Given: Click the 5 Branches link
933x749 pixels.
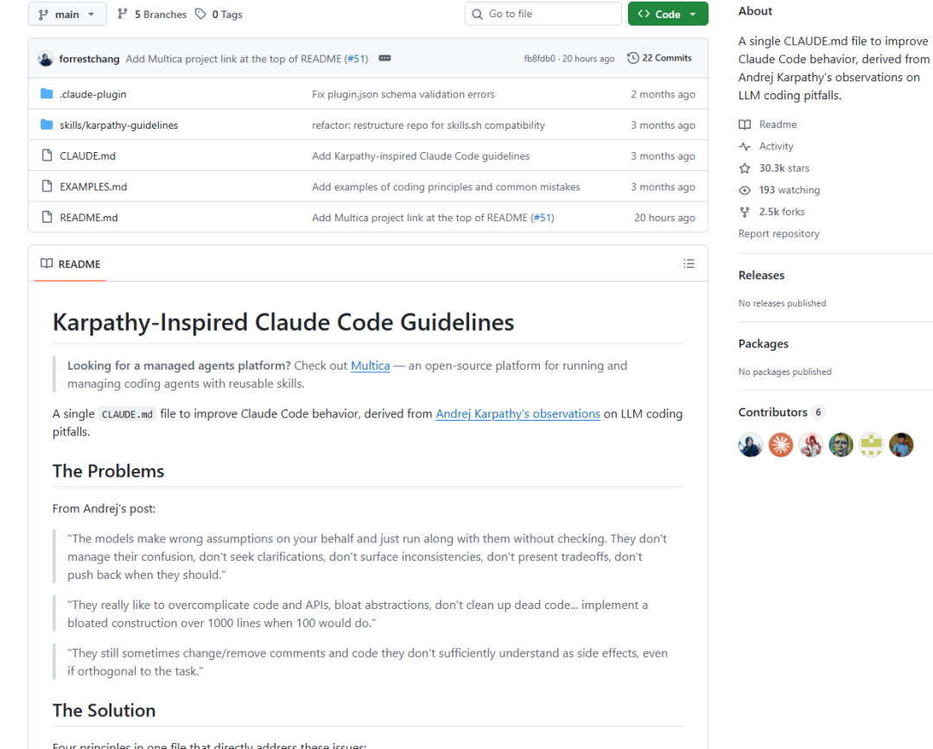Looking at the screenshot, I should (x=151, y=14).
